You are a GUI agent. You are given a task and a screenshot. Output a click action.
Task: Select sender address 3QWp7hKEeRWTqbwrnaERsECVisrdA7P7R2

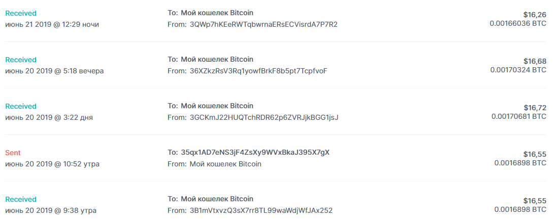coord(264,24)
